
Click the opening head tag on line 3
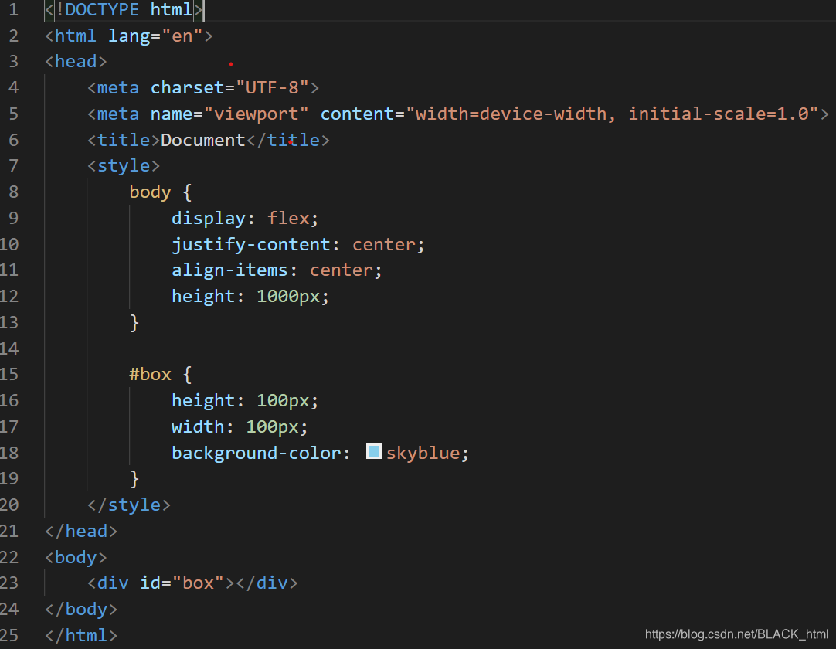(x=76, y=62)
